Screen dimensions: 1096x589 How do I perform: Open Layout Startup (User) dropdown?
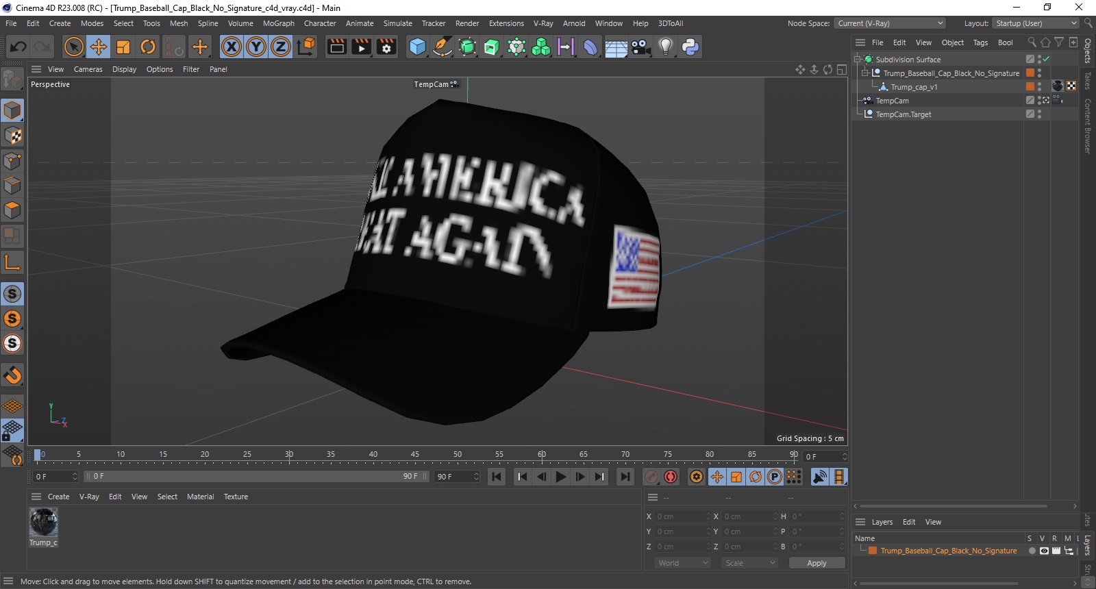click(x=1036, y=23)
